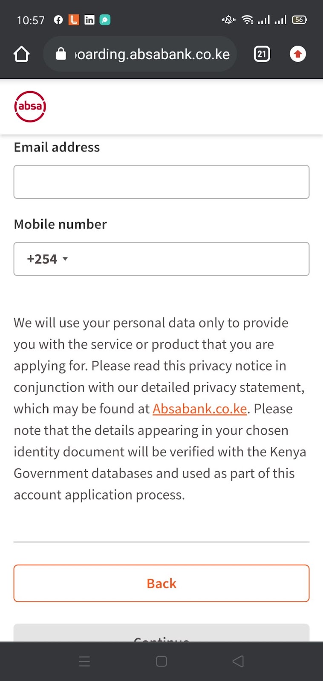Tap the LinkedIn icon in the status bar
This screenshot has height=681, width=323.
(89, 20)
